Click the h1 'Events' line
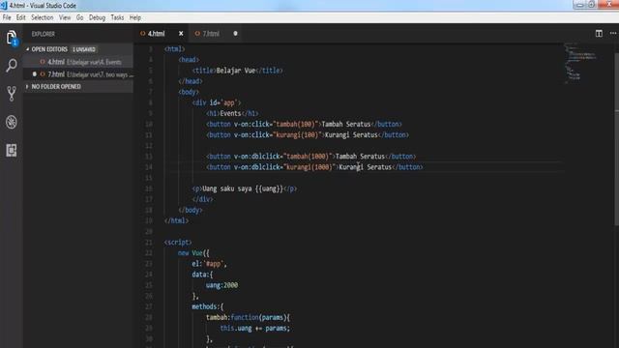The height and width of the screenshot is (348, 619). (x=232, y=114)
